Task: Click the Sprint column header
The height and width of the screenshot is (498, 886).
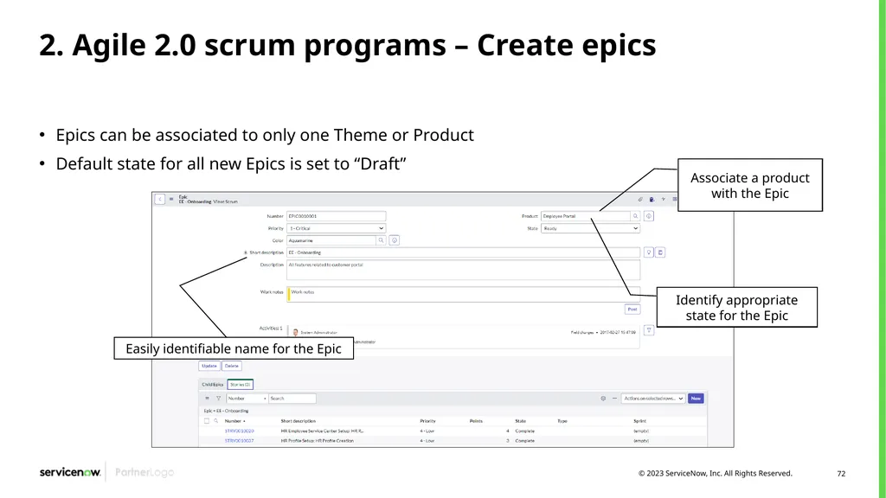Action: [x=639, y=421]
